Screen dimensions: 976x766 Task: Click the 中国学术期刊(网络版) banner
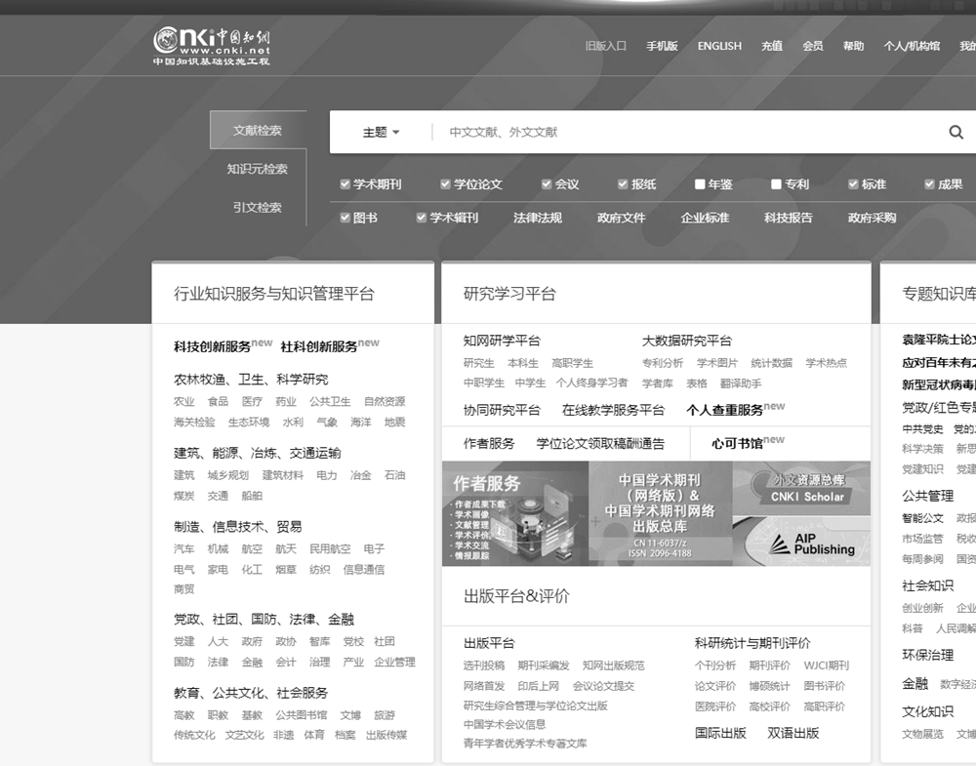point(661,514)
